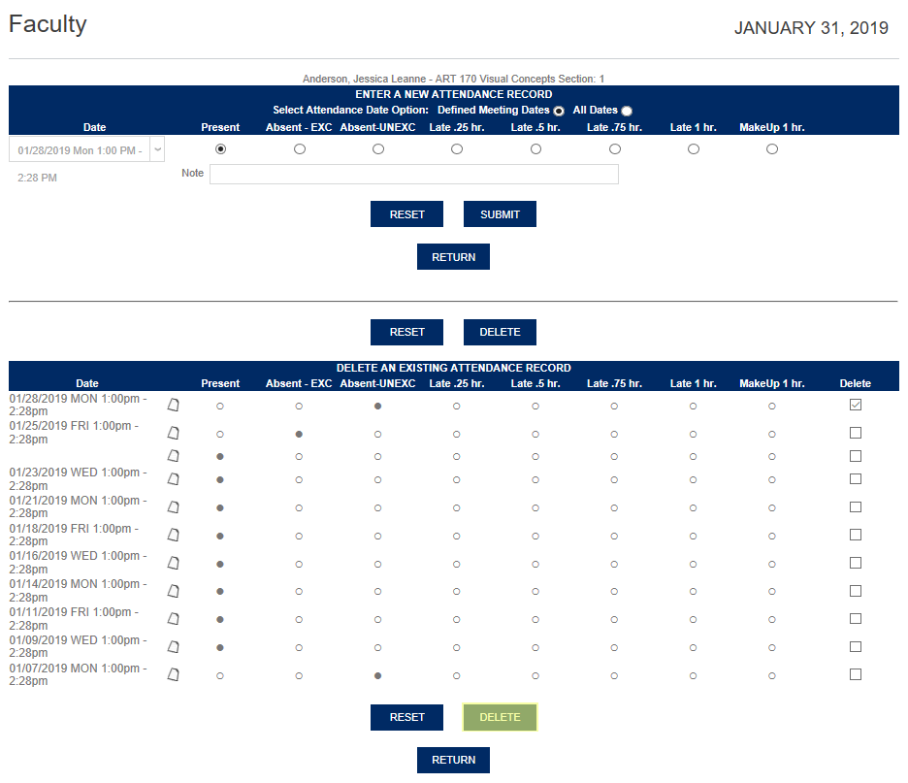The width and height of the screenshot is (908, 783).
Task: Select Present radio in 01/23/2019 row
Action: 220,479
